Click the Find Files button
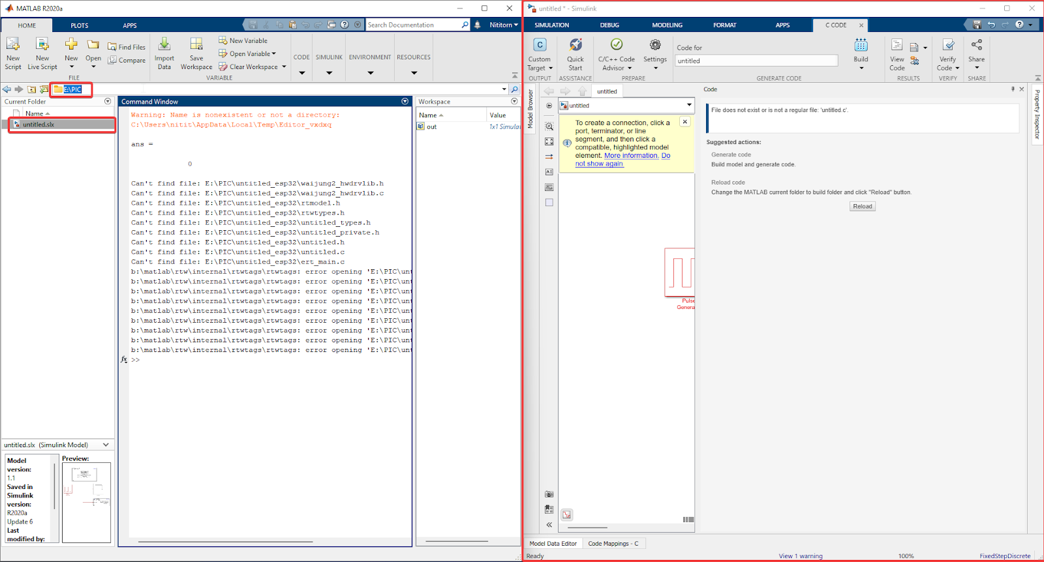Image resolution: width=1044 pixels, height=562 pixels. pos(127,47)
